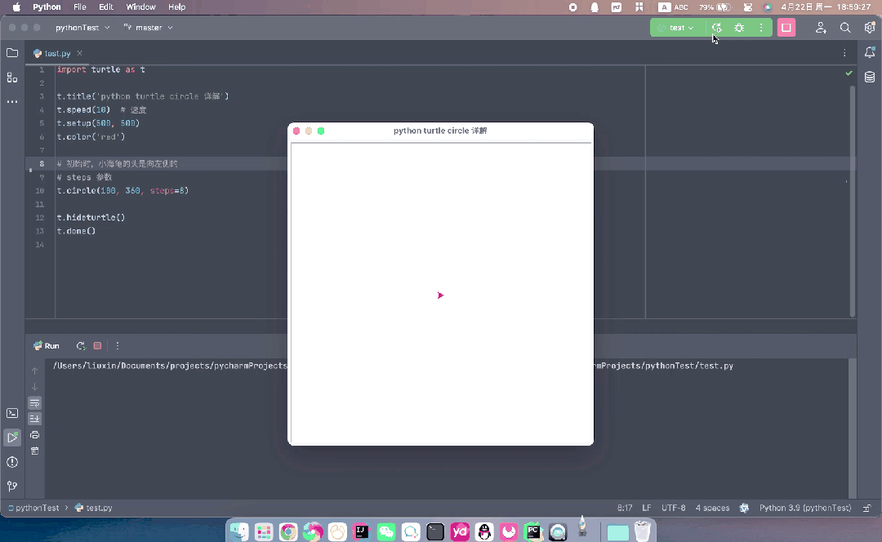
Task: Start debugging with the bug icon
Action: (x=739, y=28)
